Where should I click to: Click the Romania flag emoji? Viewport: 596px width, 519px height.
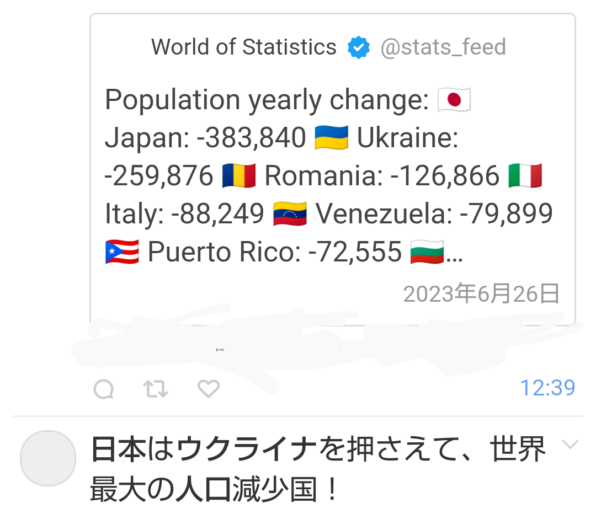(x=239, y=175)
